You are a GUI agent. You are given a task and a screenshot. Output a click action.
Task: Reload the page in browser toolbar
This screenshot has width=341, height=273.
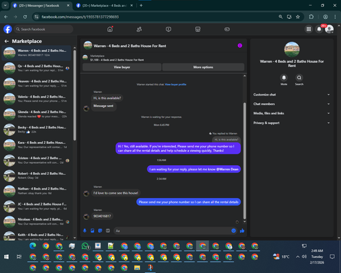[25, 17]
